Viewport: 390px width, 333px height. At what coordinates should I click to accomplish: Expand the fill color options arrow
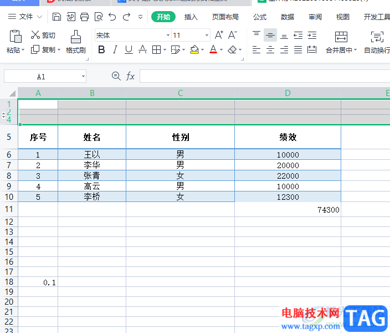202,50
